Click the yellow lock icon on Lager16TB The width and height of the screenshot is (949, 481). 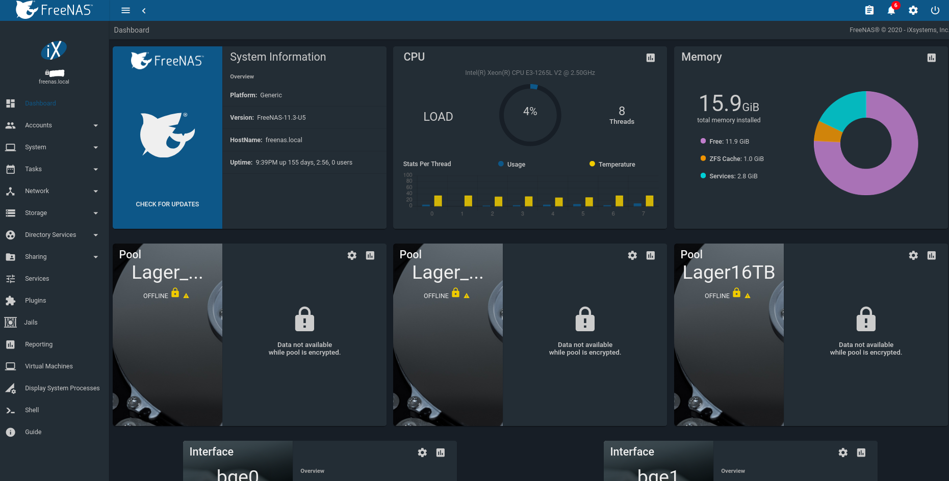tap(736, 292)
